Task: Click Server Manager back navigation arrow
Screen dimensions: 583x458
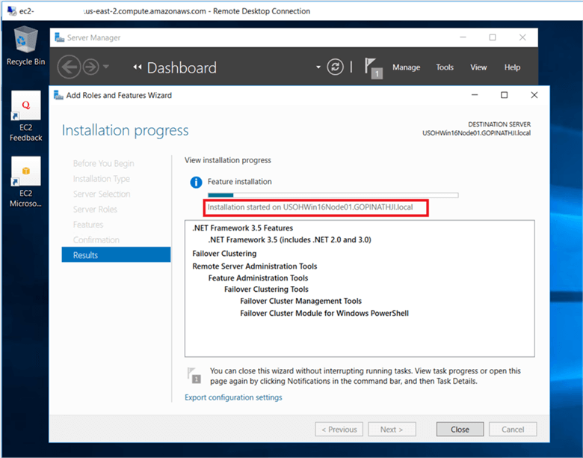Action: tap(69, 67)
